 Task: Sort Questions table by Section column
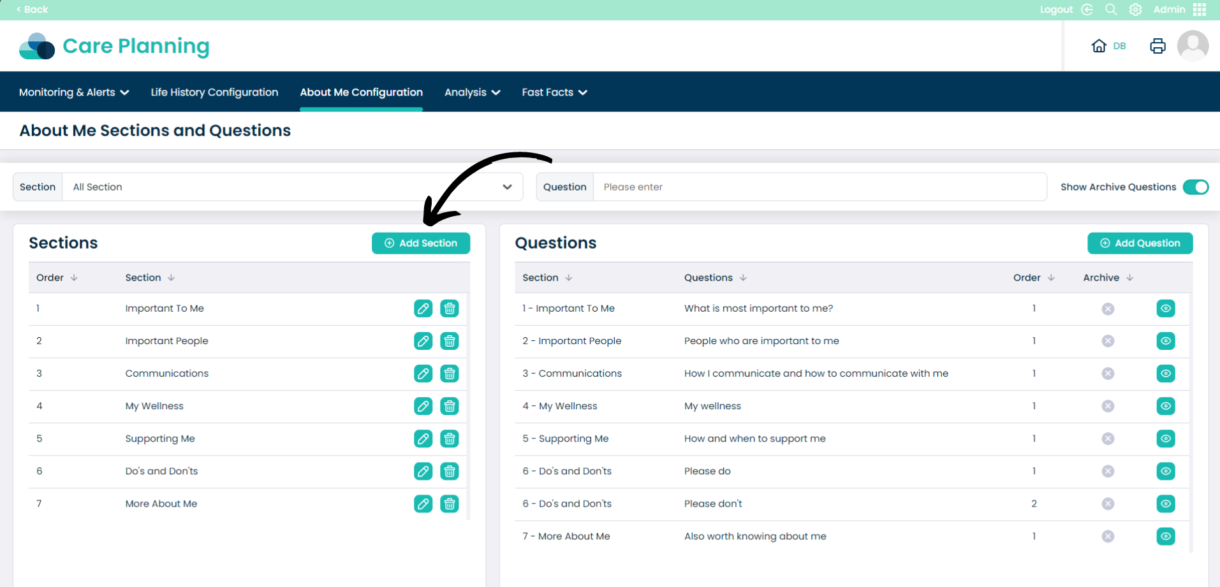(547, 278)
